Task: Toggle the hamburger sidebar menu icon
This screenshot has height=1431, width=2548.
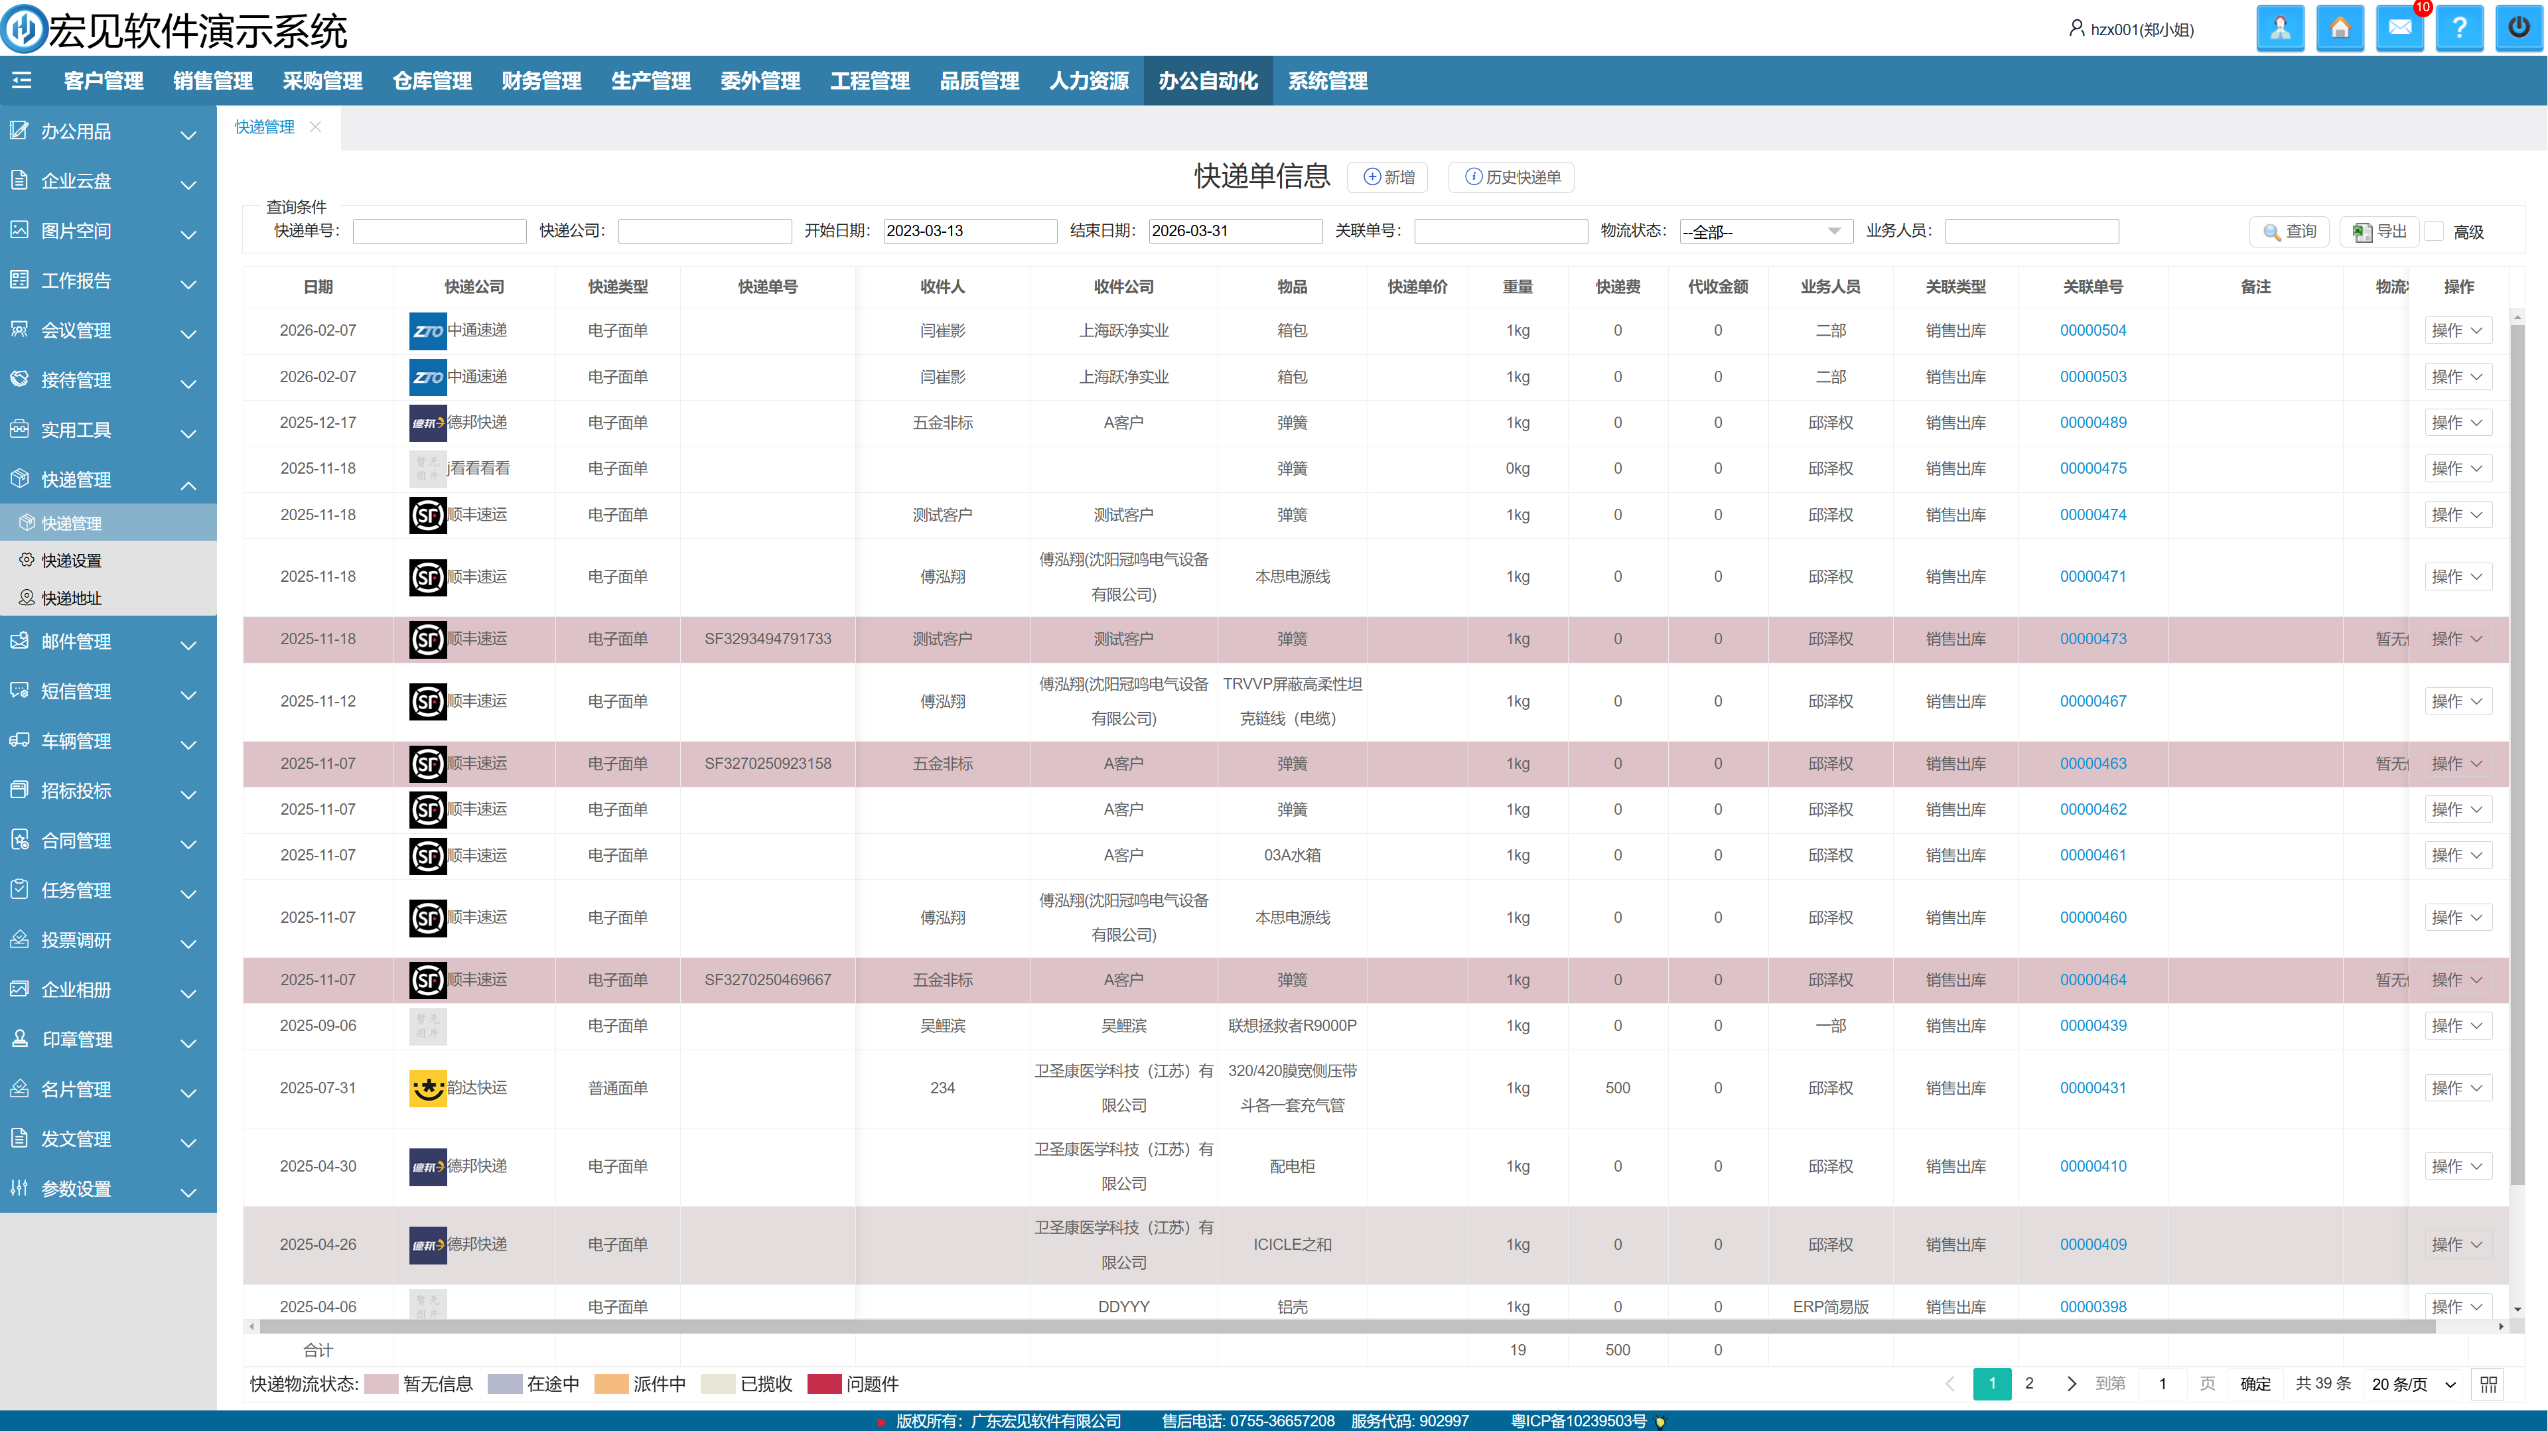Action: (22, 80)
